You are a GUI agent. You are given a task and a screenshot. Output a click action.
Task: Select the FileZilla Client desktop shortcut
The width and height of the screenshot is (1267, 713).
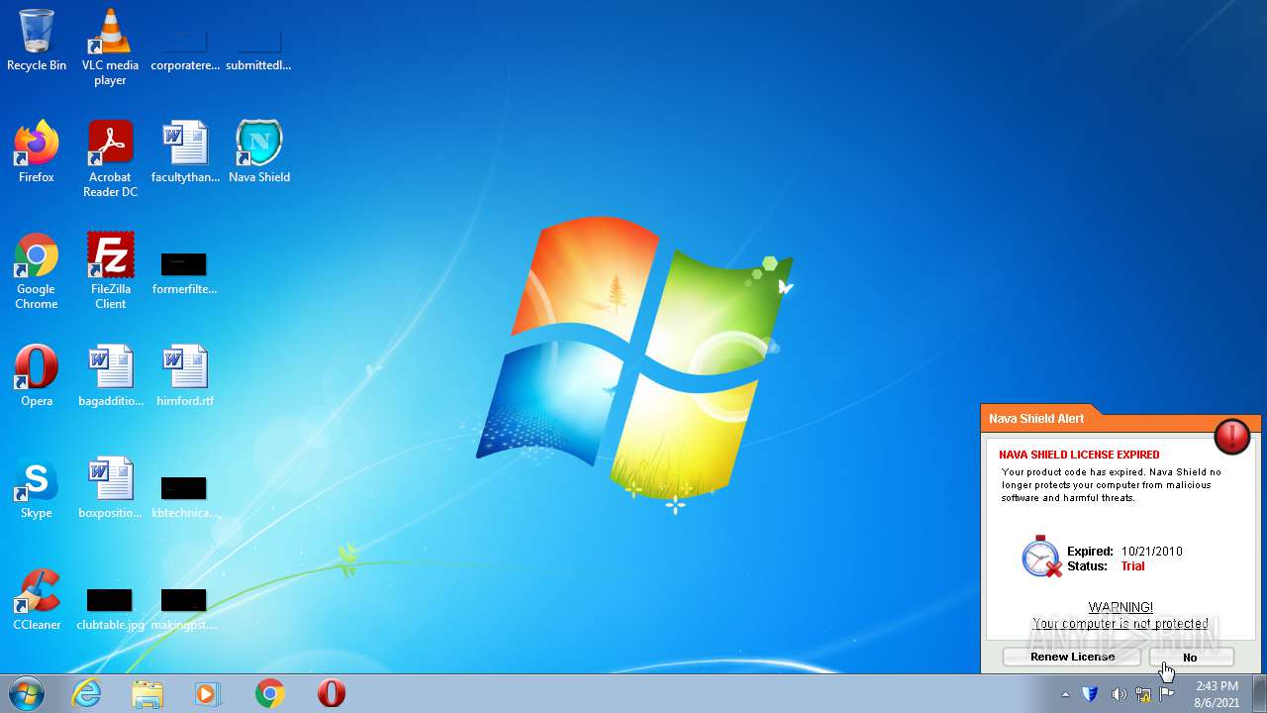(110, 270)
